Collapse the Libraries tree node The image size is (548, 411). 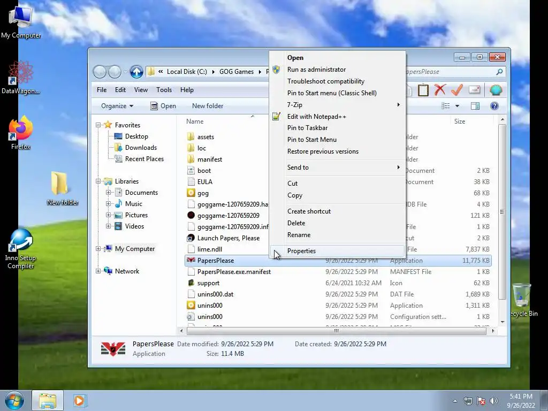tap(98, 181)
